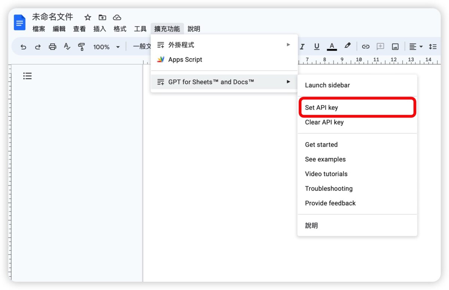Click the Apps Script colorful icon
Screen dimensions: 449x290
point(161,59)
